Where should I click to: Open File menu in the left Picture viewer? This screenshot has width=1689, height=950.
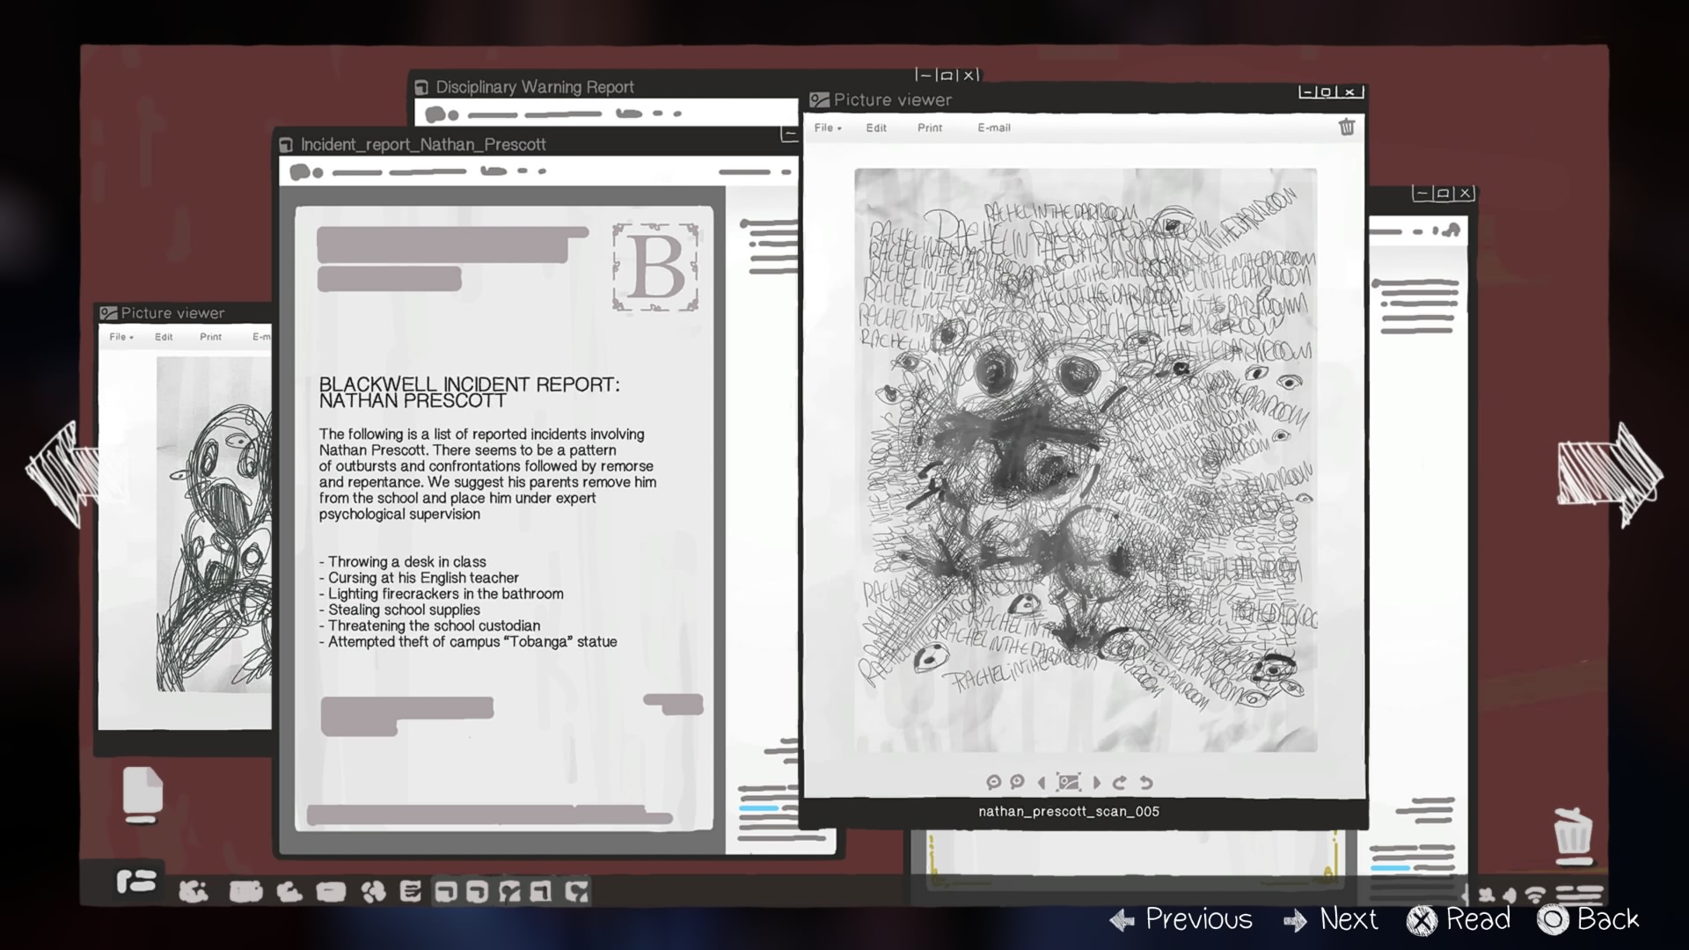tap(121, 337)
